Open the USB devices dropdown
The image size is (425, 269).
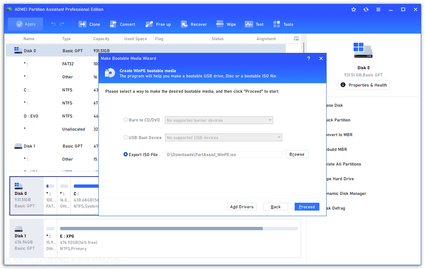[224, 137]
